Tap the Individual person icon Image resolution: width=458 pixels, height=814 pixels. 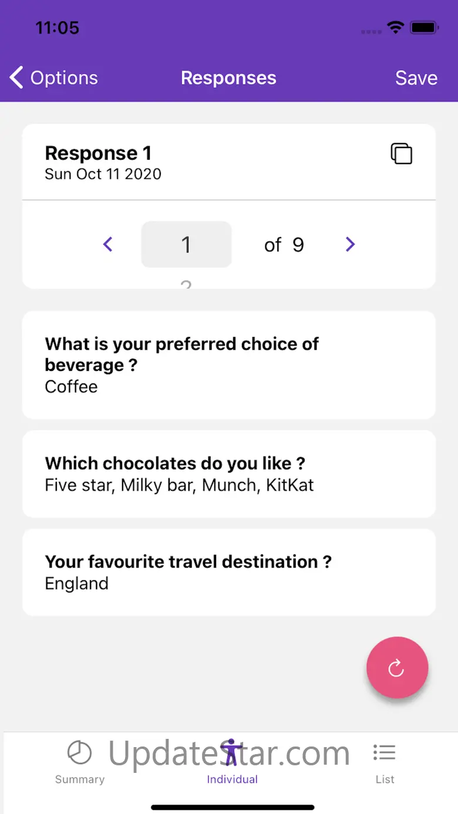(231, 752)
